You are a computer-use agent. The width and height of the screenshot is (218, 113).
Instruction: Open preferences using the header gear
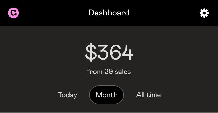(204, 13)
